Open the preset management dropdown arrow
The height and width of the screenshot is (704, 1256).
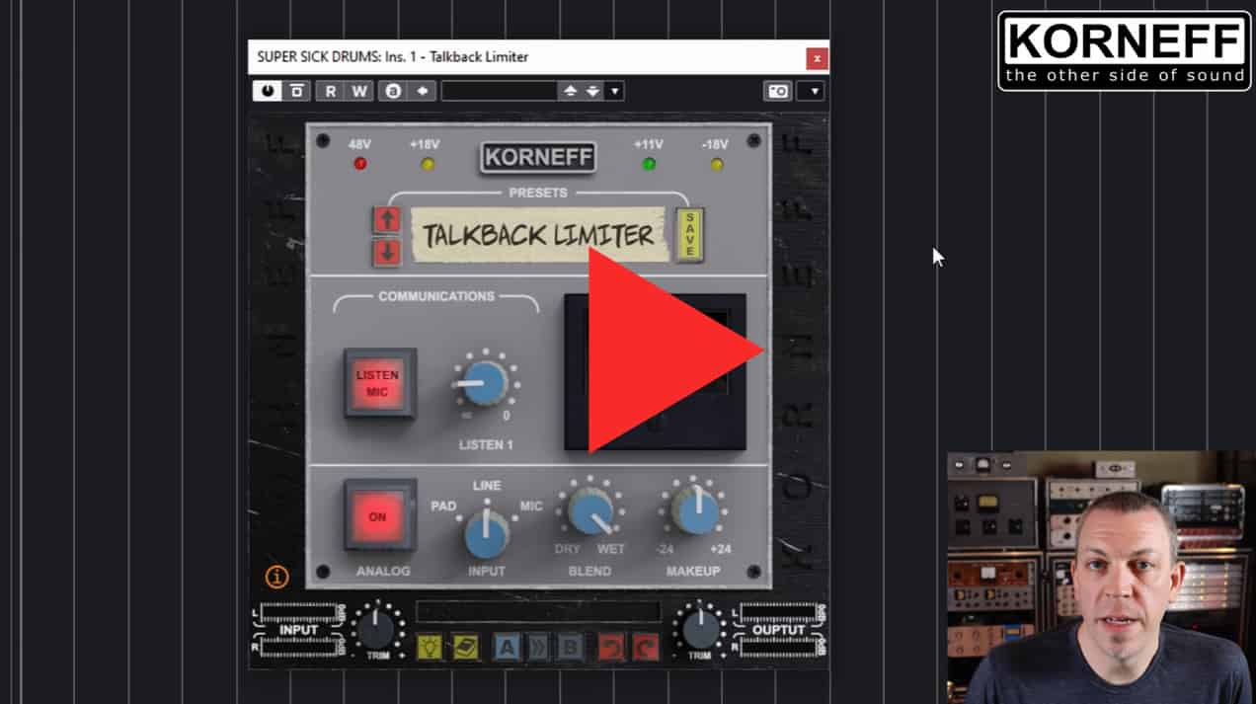pyautogui.click(x=614, y=91)
